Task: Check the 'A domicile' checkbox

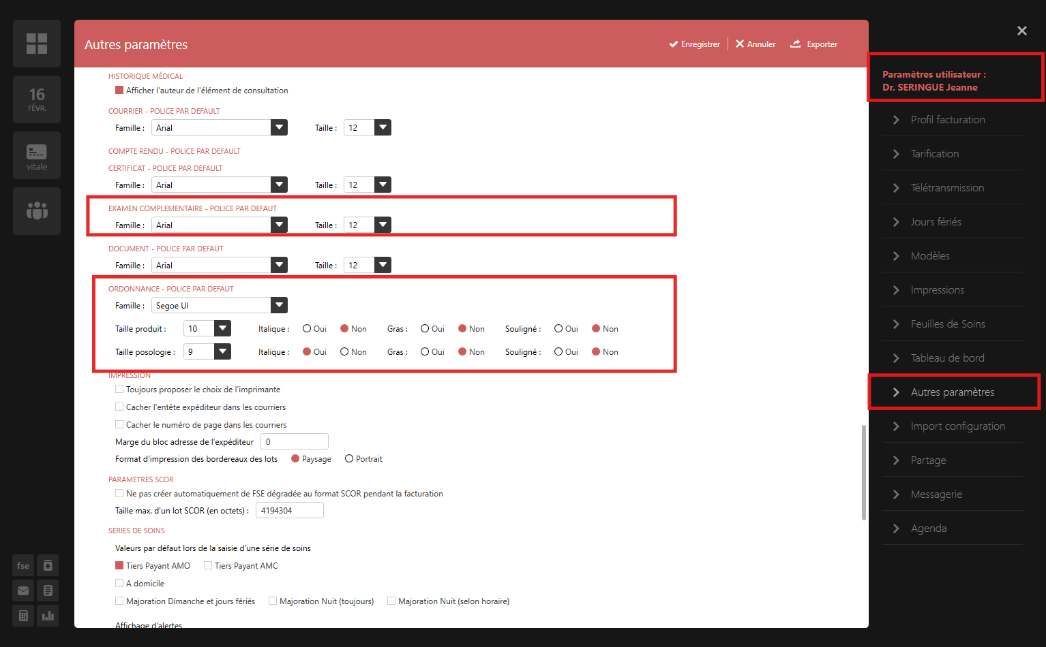Action: tap(119, 584)
